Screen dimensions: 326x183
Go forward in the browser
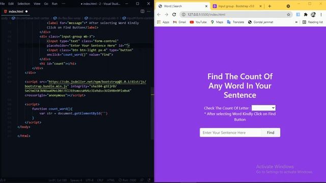coord(167,15)
